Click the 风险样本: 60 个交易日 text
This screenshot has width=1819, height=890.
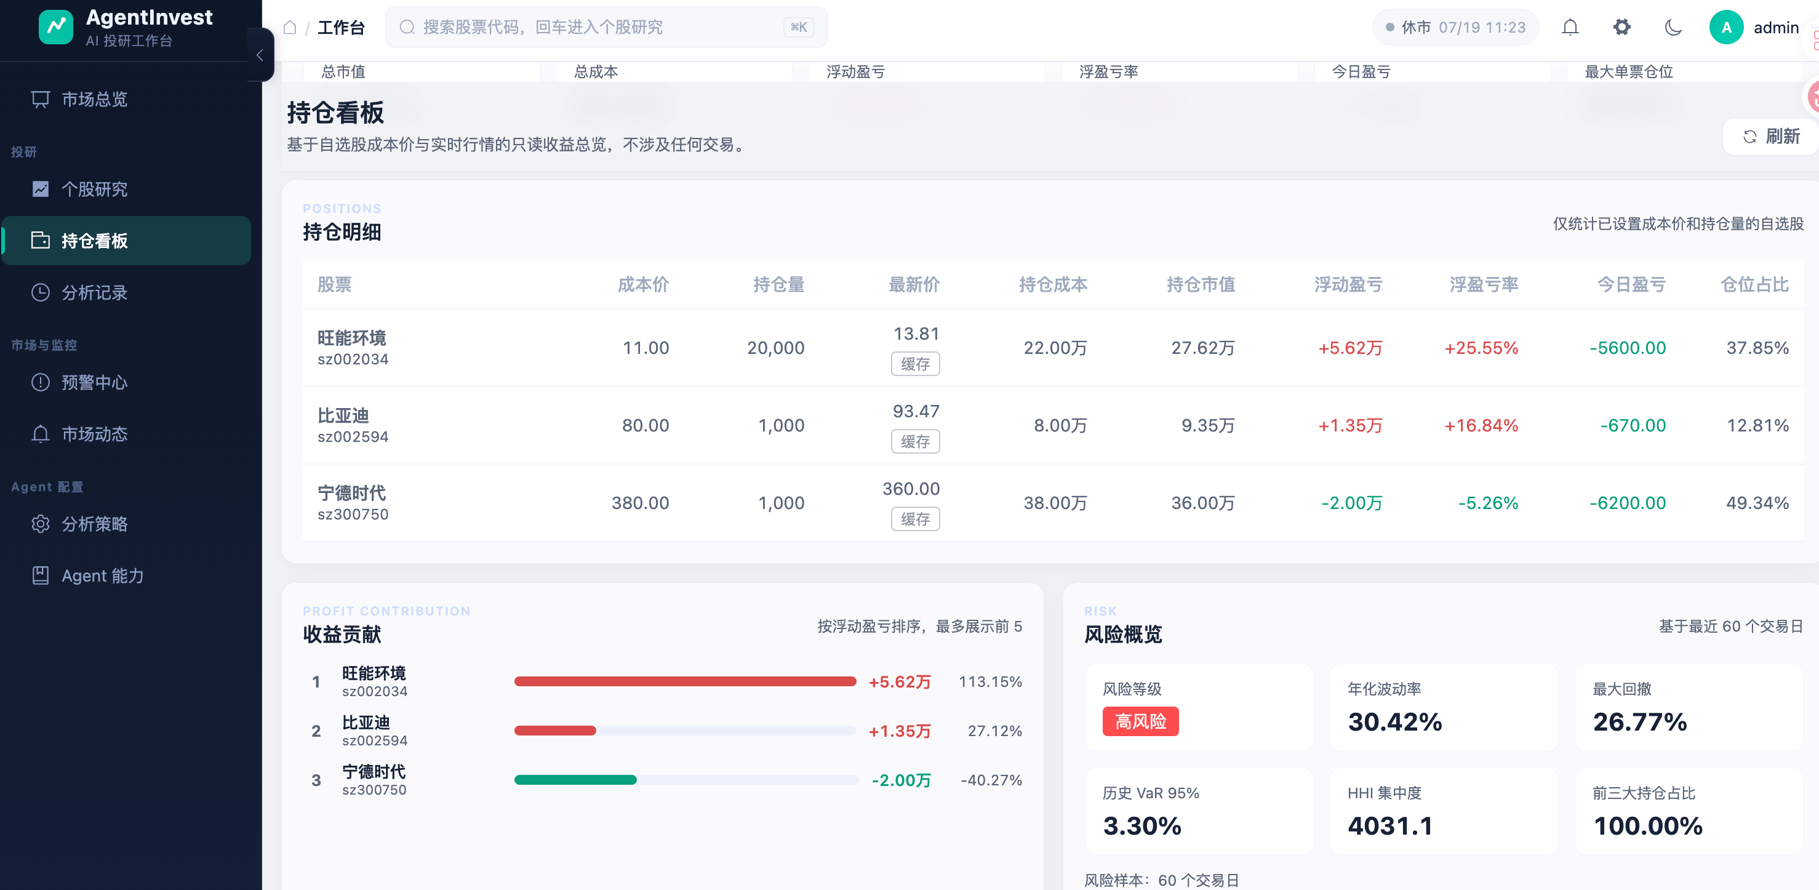click(x=1162, y=880)
